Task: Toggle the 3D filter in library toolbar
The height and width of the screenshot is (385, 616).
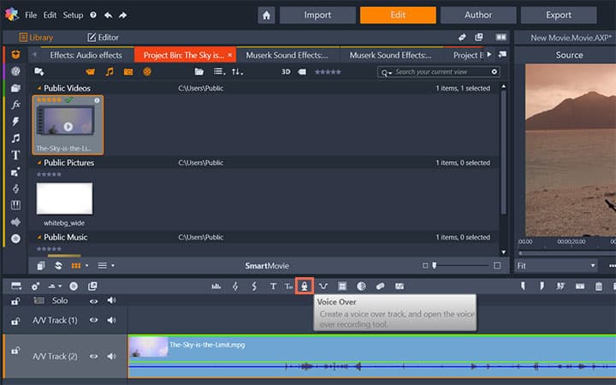Action: (x=287, y=72)
